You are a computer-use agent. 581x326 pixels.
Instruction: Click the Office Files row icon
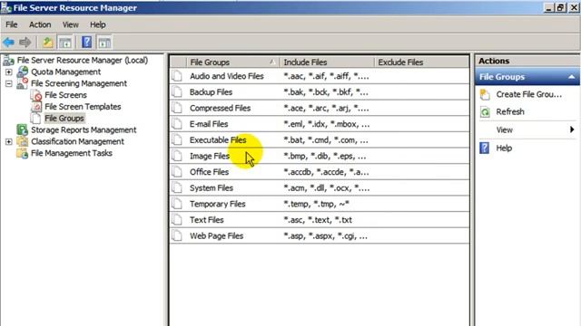point(178,171)
